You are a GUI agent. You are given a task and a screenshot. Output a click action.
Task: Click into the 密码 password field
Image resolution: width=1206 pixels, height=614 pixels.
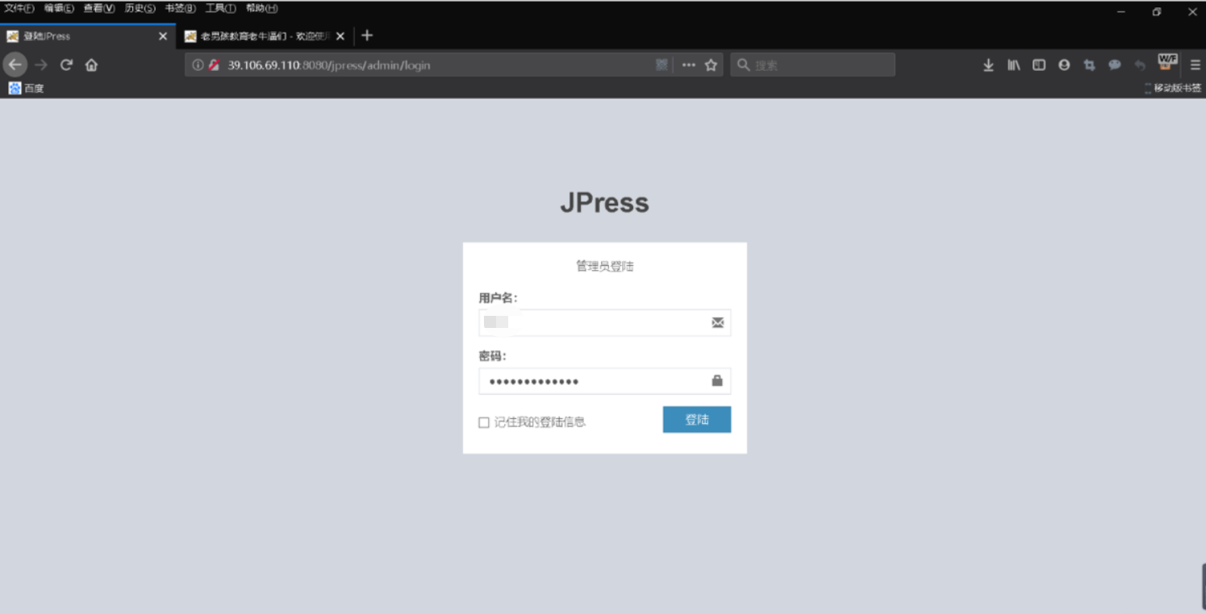tap(604, 381)
